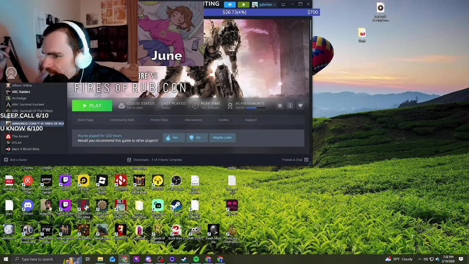Image resolution: width=469 pixels, height=264 pixels.
Task: Choose Maybe Later for the review prompt
Action: tap(222, 137)
